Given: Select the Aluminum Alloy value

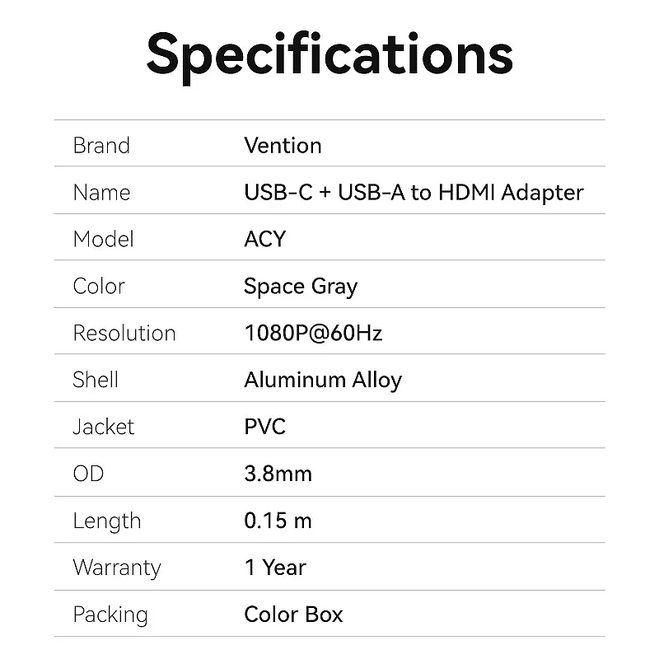Looking at the screenshot, I should point(323,381).
